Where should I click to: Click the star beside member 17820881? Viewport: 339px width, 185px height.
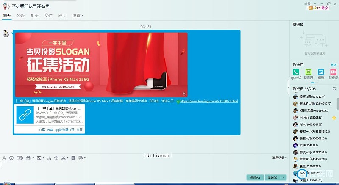click(334, 118)
